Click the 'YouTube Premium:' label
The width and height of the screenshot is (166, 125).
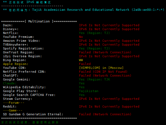(18, 37)
